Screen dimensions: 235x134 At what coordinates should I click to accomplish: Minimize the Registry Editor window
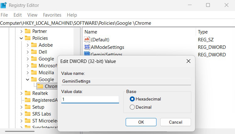(x=190, y=5)
